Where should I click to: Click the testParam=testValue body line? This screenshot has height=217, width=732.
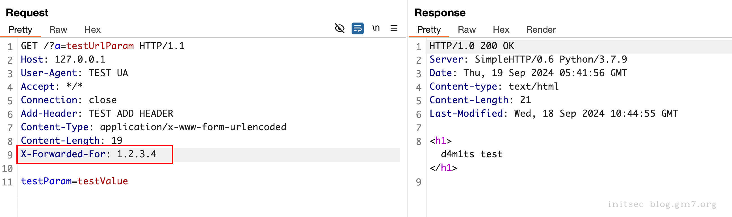[74, 181]
